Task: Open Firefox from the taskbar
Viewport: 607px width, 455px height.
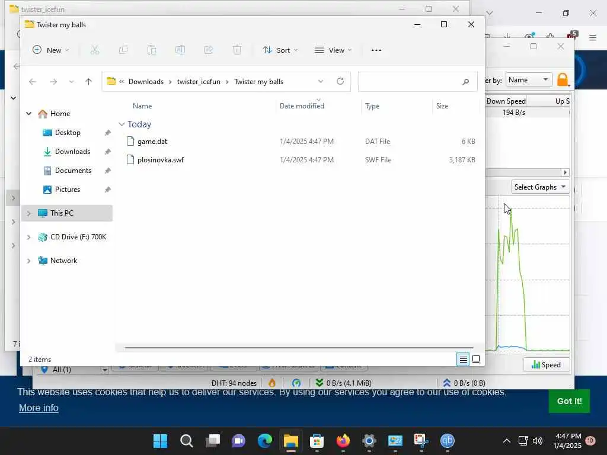Action: 343,441
